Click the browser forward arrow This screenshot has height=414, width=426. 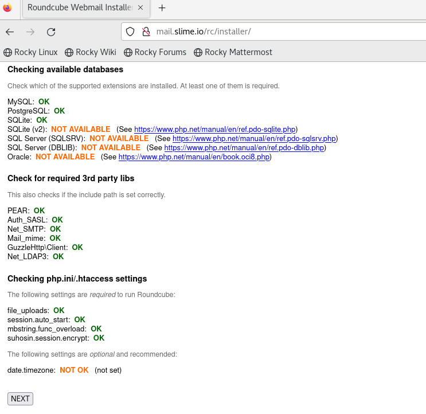pos(30,32)
